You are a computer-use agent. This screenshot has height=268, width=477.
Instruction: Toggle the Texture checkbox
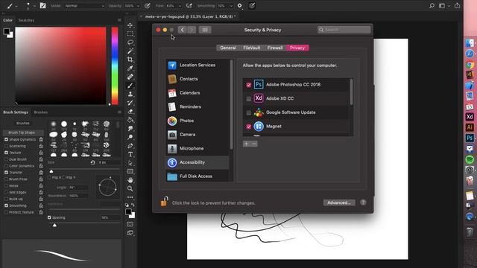point(6,153)
